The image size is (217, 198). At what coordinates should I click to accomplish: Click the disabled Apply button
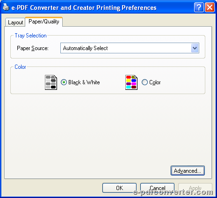tap(195, 188)
